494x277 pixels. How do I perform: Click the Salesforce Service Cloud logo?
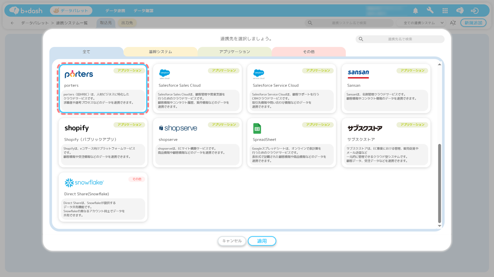pyautogui.click(x=258, y=74)
